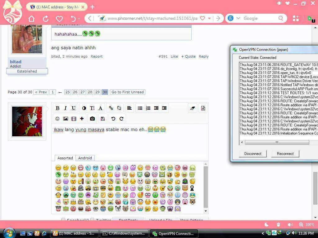Remove a link with the unlink icon
Screen dimensions: 318x238
coord(119,108)
